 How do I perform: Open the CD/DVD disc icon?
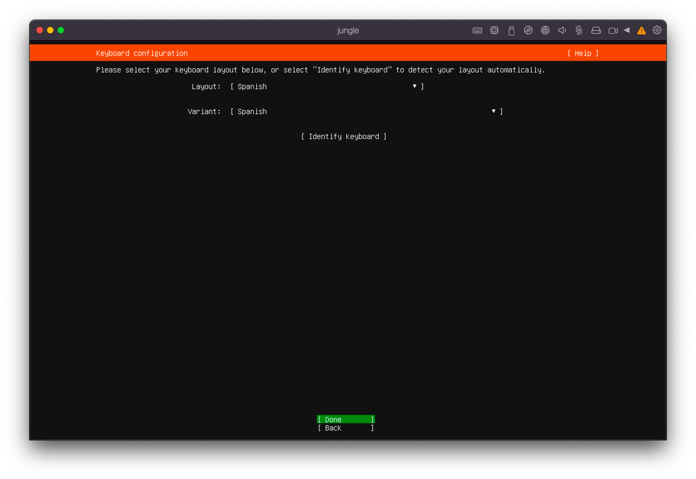[528, 31]
